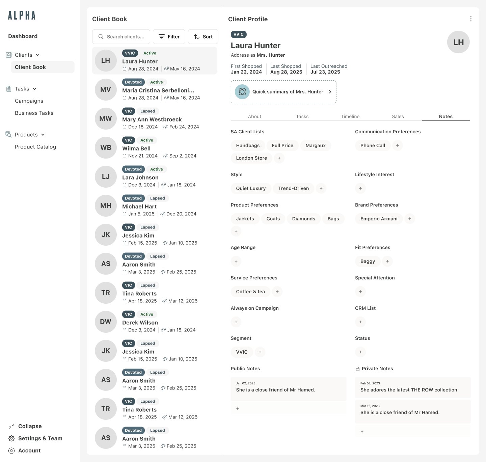This screenshot has height=462, width=486.
Task: Switch to the About tab
Action: [x=254, y=116]
